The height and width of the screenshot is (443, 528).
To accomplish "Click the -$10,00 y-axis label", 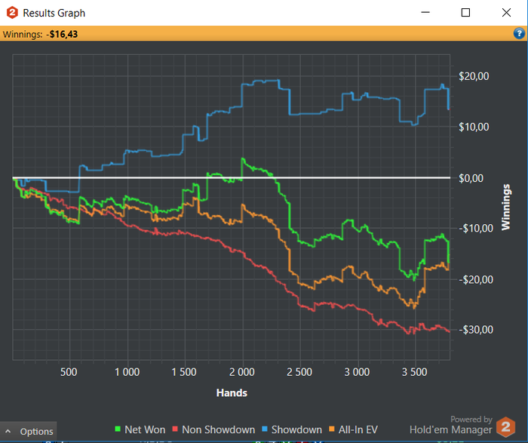I will tap(476, 229).
